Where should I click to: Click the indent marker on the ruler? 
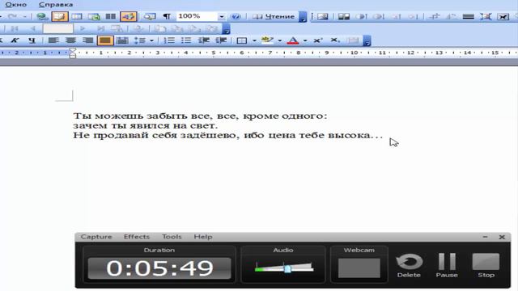coord(73,53)
